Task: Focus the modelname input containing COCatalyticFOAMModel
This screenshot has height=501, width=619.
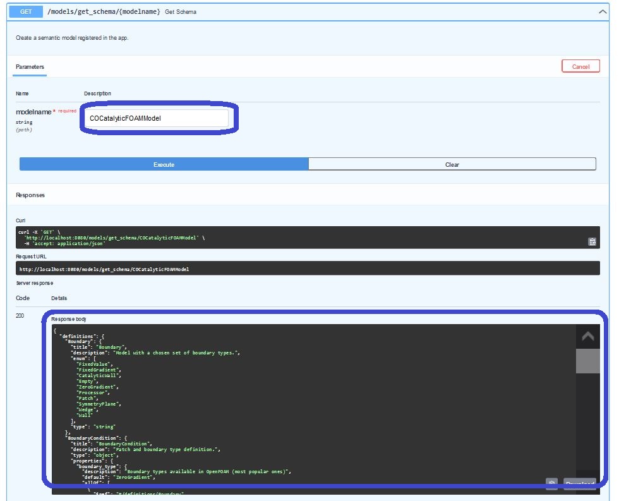Action: click(157, 118)
